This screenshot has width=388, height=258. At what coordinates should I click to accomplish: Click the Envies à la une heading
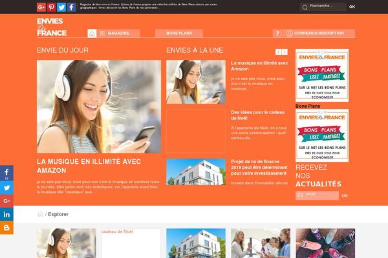coord(195,50)
